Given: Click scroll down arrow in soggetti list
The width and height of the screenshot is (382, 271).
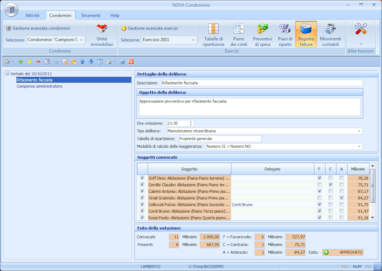Looking at the screenshot, I should point(372,218).
